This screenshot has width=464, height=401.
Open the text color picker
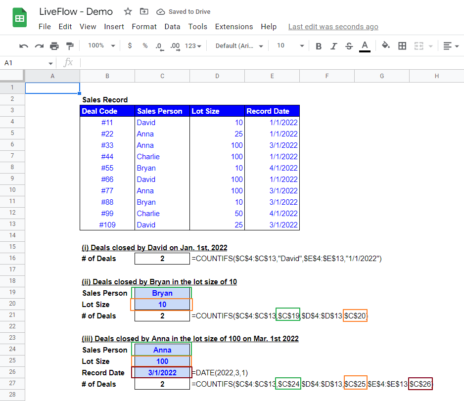tap(364, 45)
